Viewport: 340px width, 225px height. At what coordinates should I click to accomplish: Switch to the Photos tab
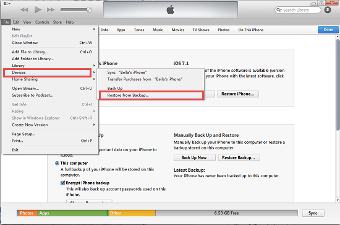click(x=224, y=30)
